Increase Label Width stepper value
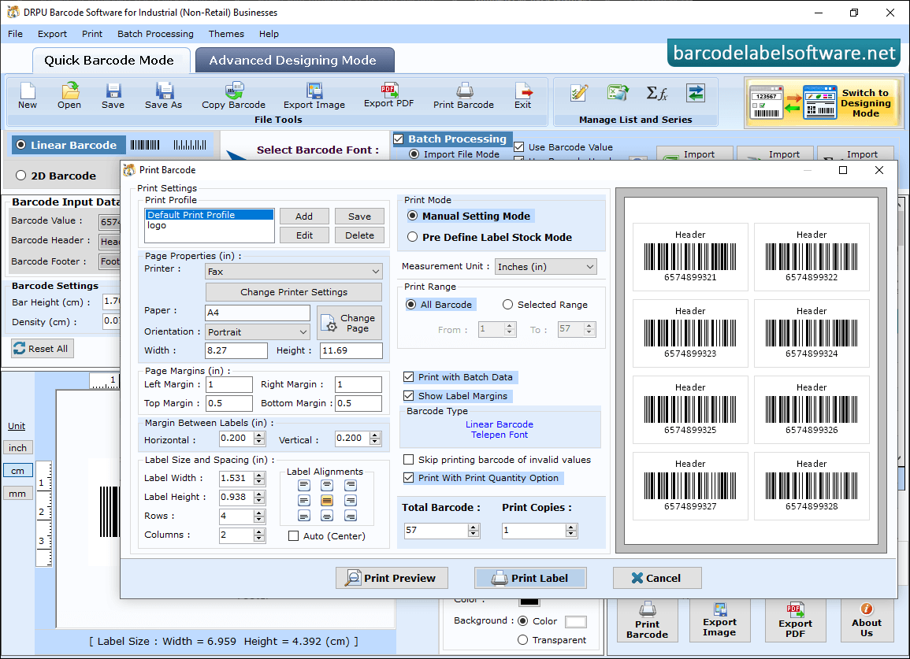Screen dimensions: 910x659 tap(259, 475)
